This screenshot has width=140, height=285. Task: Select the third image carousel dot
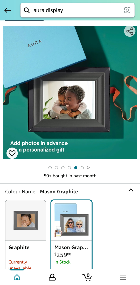[x=63, y=168]
